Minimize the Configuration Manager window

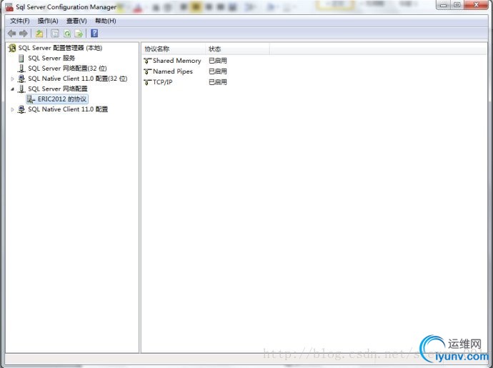click(x=443, y=5)
